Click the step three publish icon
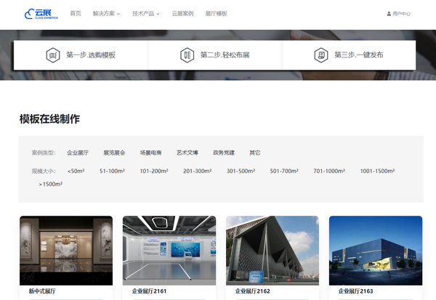 pos(320,55)
